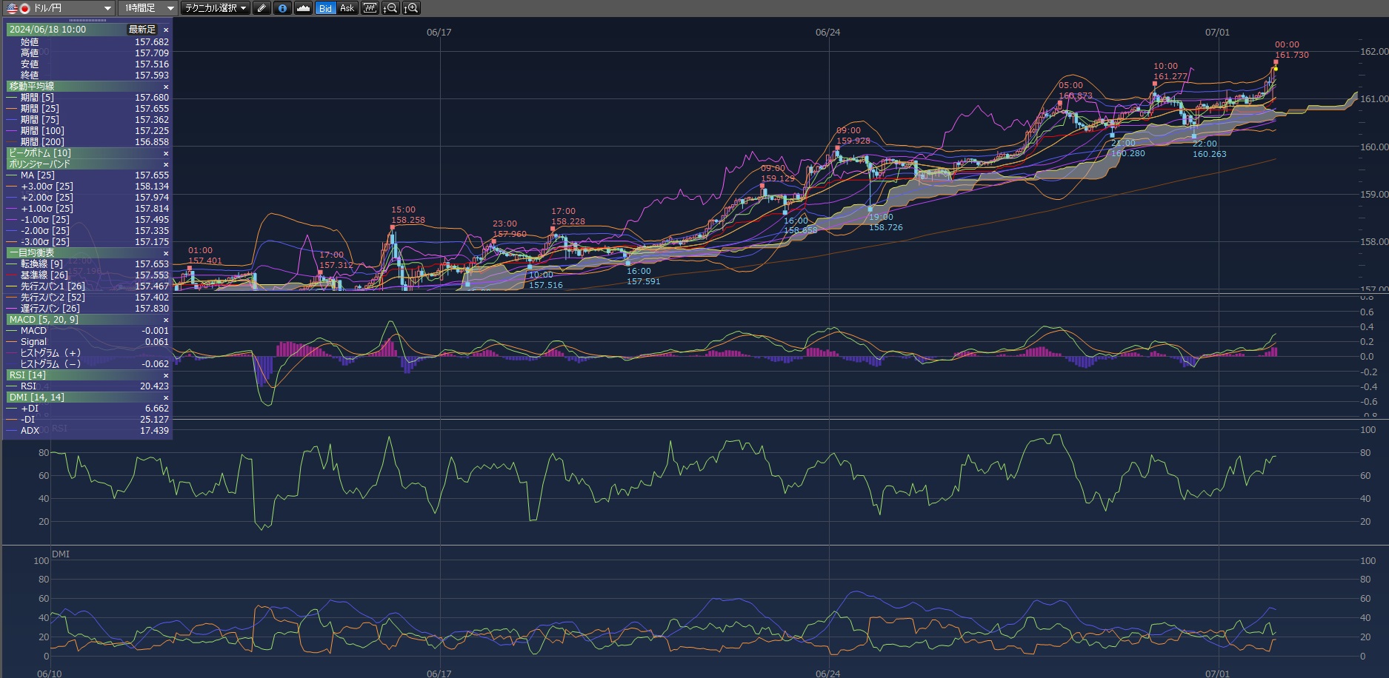Switch price display to Ask

pos(347,8)
